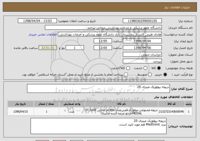Select product code 213272314365​0040 cell
This screenshot has width=200, height=141.
(172, 112)
